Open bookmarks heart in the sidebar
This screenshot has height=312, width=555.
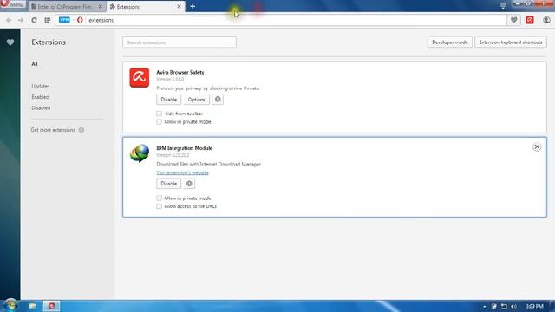[10, 42]
